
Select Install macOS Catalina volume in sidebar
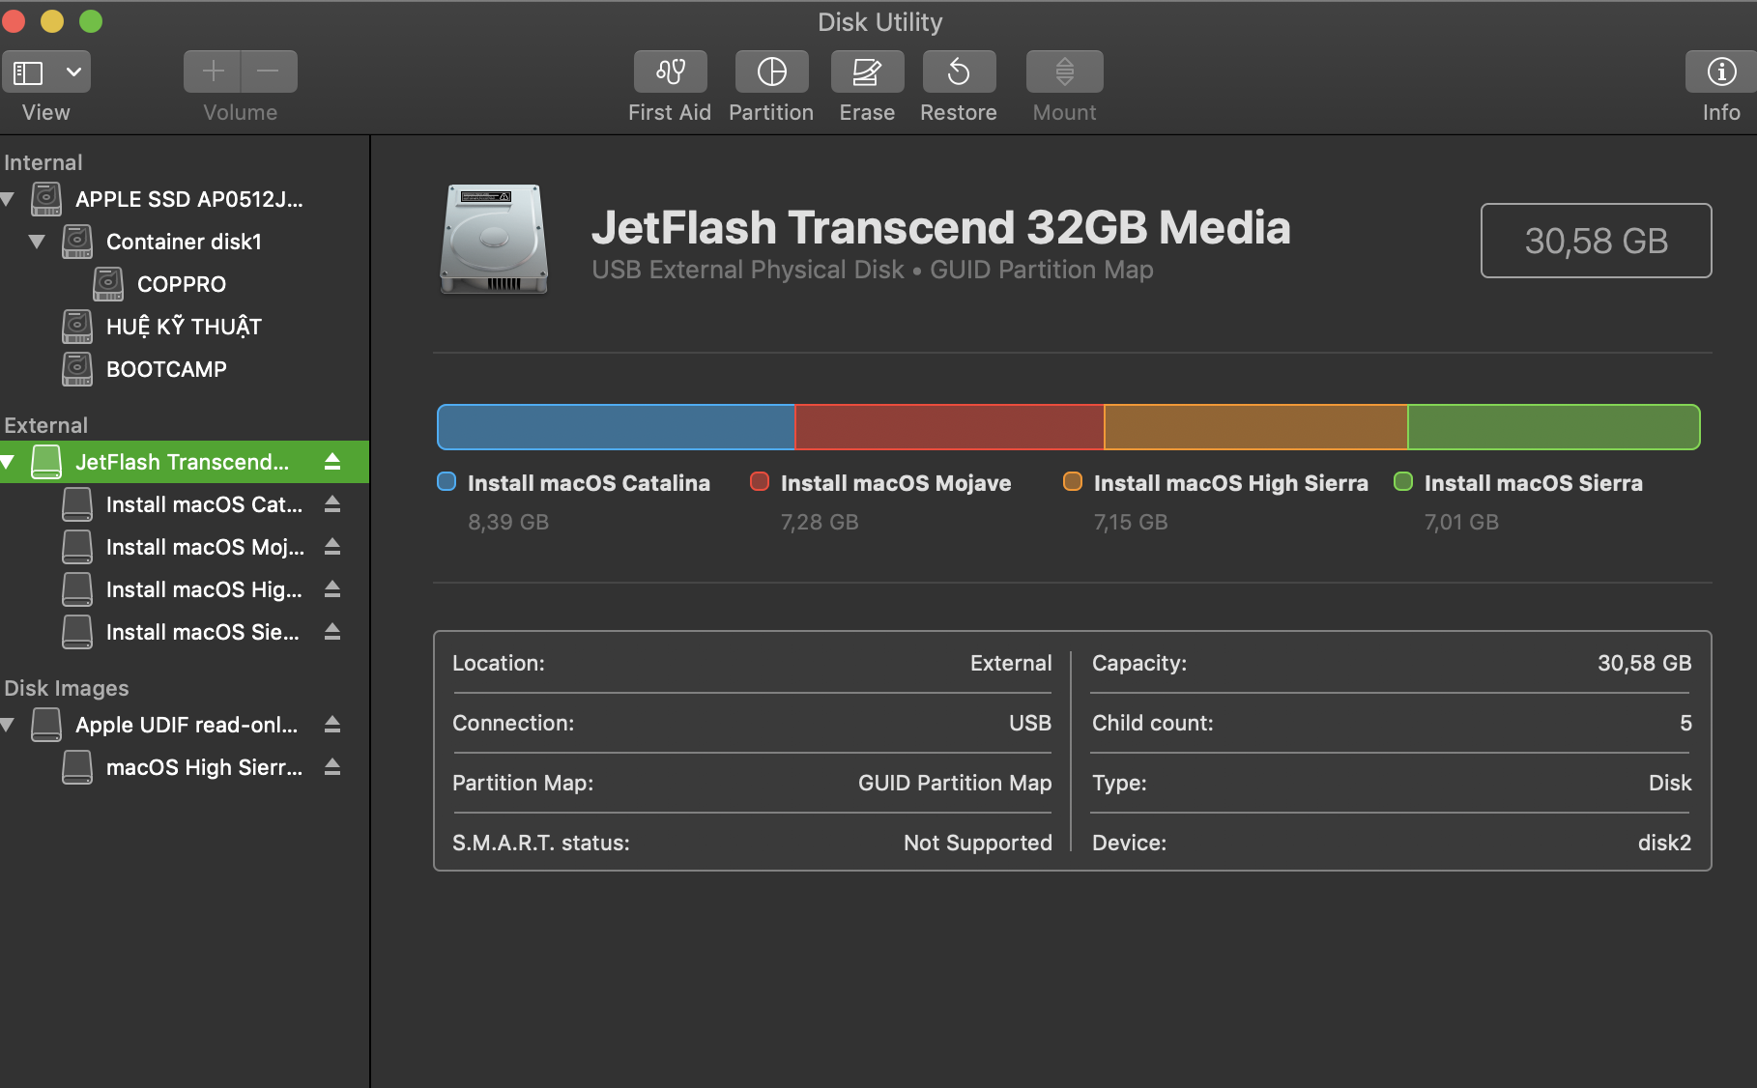(x=185, y=504)
